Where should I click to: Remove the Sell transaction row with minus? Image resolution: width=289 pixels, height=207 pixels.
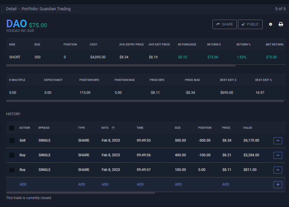(278, 141)
